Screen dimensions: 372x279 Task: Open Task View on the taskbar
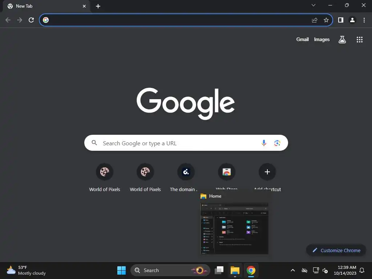point(219,270)
